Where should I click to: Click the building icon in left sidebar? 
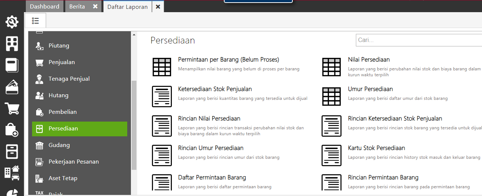(x=12, y=43)
